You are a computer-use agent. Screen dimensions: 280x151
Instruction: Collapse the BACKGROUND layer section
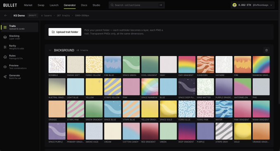[50, 50]
